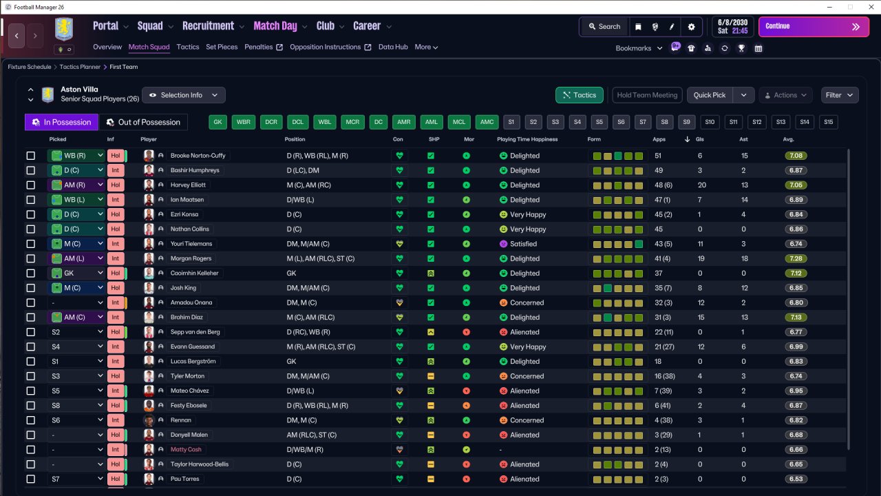Click Youri Tielemans' form color squares
The width and height of the screenshot is (881, 496).
(618, 244)
